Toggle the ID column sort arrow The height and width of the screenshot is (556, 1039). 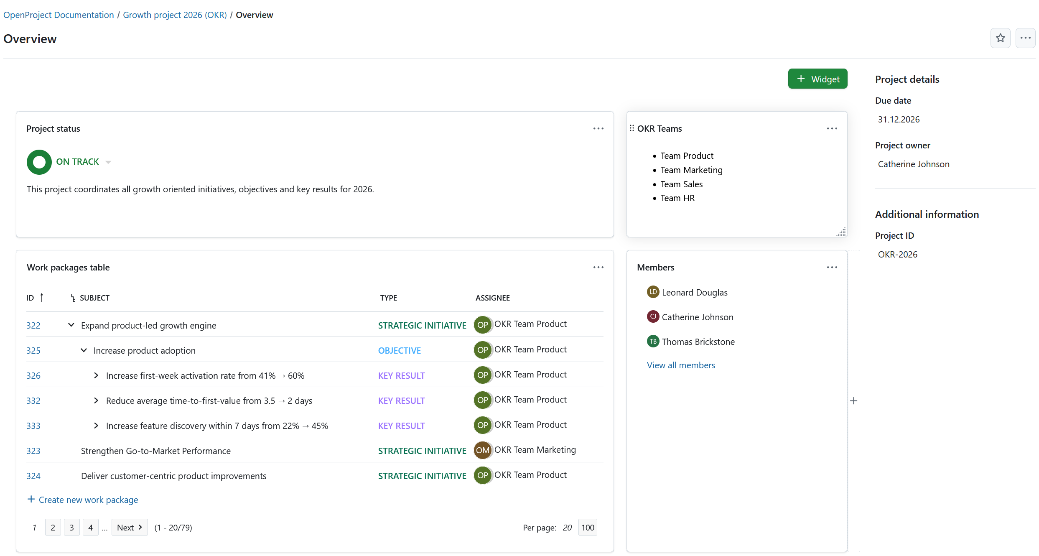pos(41,298)
